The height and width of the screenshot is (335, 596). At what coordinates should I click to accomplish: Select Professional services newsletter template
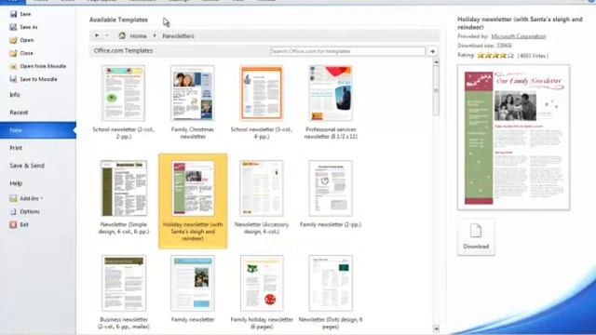331,102
